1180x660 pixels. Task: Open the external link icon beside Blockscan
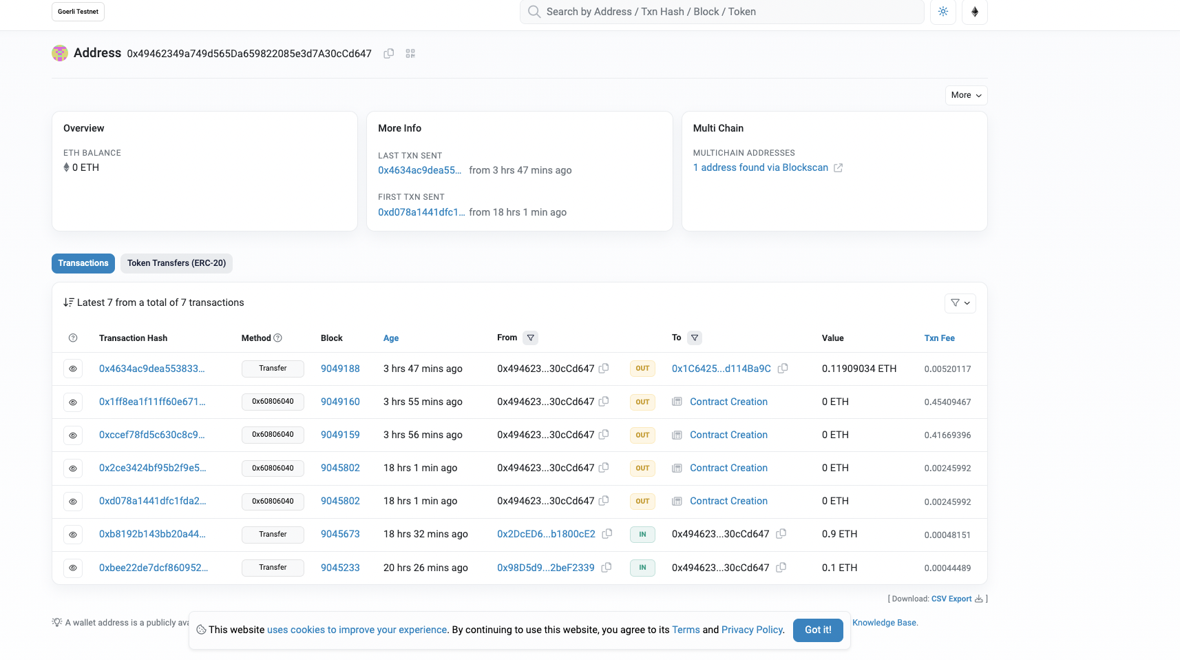tap(838, 168)
